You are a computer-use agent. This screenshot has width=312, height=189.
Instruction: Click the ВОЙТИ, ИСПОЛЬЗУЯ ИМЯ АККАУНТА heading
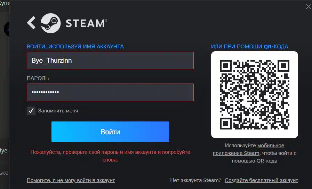coord(75,47)
